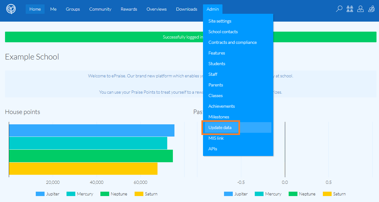379x202 pixels.
Task: Open your profile icon at top right
Action: (x=360, y=9)
